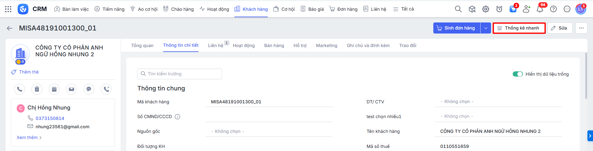Screen dimensions: 593x151
Task: Expand the "Sinh đơn hàng" dropdown arrow
Action: coord(486,28)
